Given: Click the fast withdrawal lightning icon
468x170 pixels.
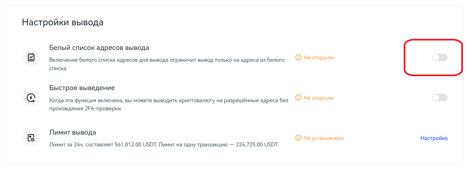Looking at the screenshot, I should tap(31, 98).
